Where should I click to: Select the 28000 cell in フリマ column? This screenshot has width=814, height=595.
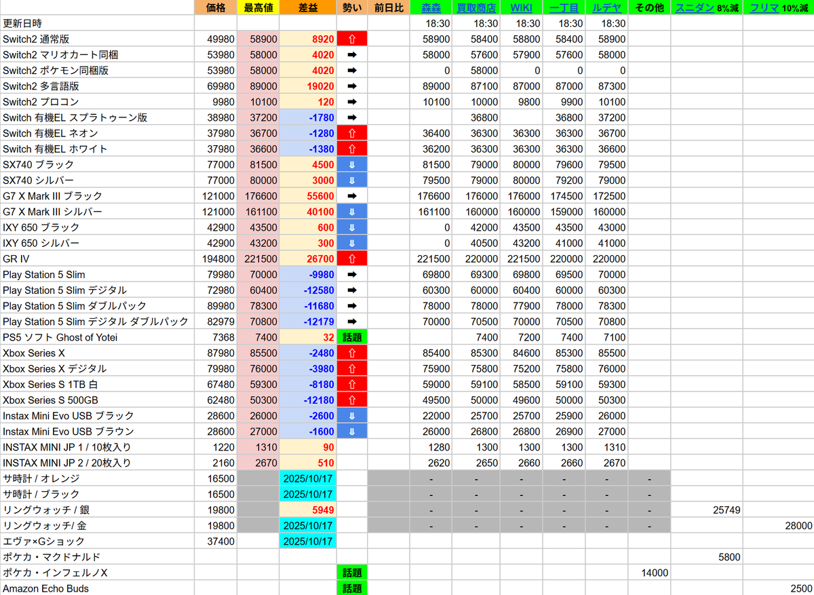[778, 526]
